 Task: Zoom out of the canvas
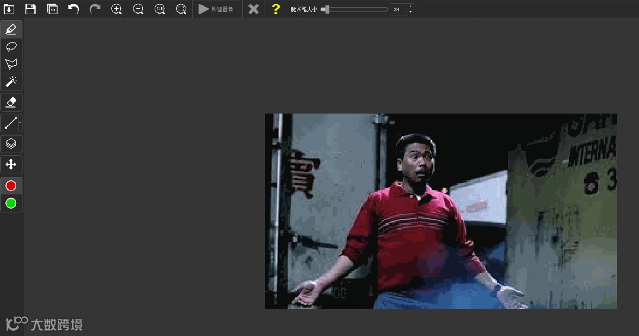[x=138, y=9]
